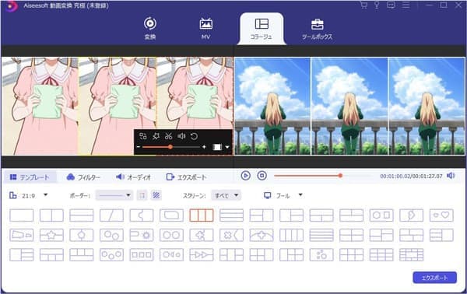Open the スクリーン すべて dropdown
Image resolution: width=467 pixels, height=294 pixels.
coord(226,195)
